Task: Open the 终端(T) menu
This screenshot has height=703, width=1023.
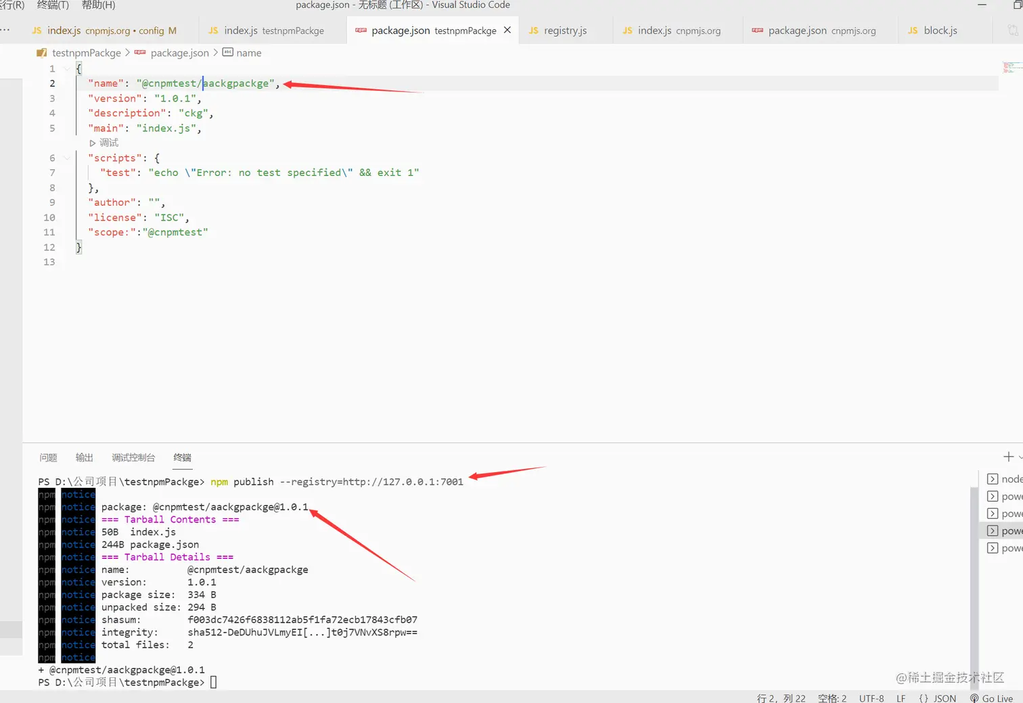Action: (x=53, y=5)
